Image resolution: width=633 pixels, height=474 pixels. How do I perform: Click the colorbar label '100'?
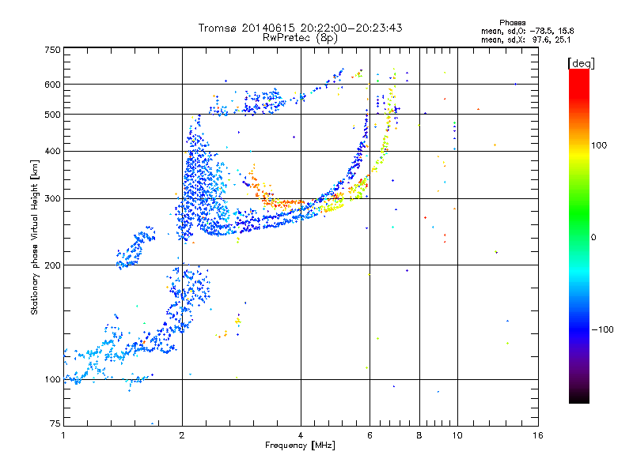pyautogui.click(x=599, y=145)
